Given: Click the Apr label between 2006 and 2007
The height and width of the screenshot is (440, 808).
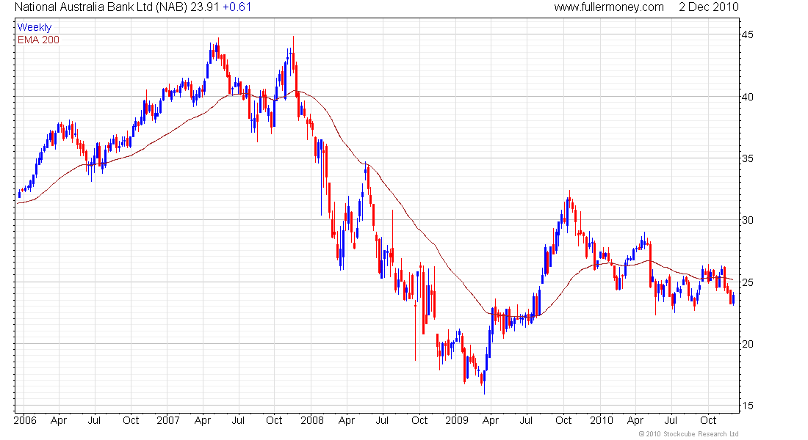Looking at the screenshot, I should pyautogui.click(x=59, y=421).
